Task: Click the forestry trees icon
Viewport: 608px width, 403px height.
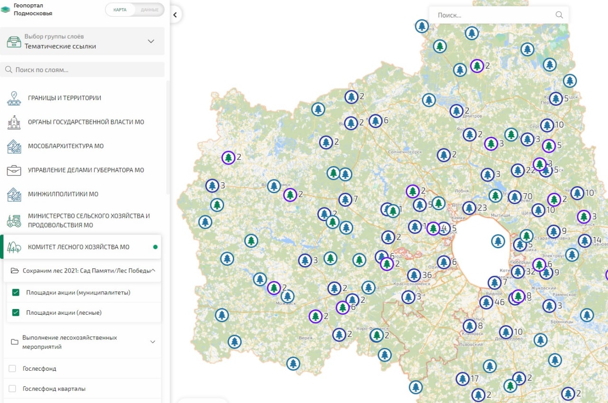Action: coord(14,247)
